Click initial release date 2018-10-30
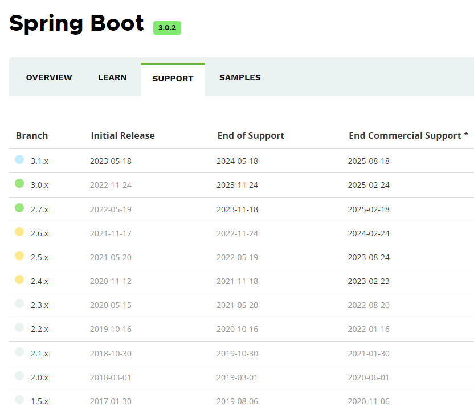This screenshot has width=474, height=415. click(111, 354)
